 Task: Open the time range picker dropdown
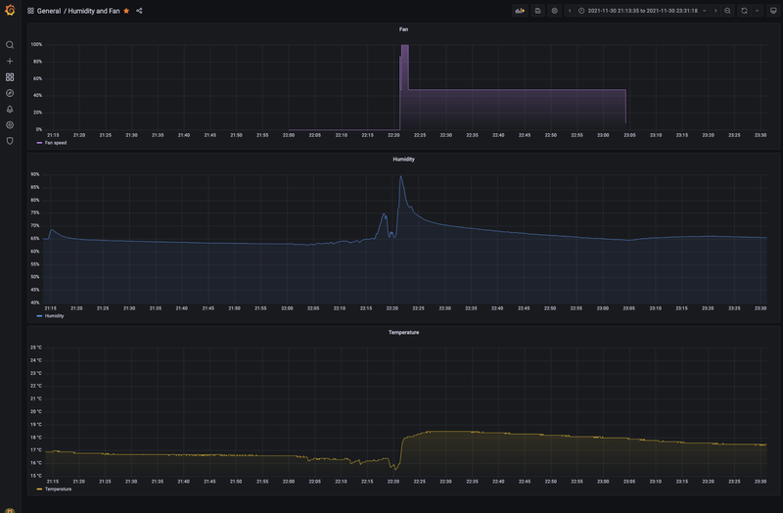tap(643, 11)
